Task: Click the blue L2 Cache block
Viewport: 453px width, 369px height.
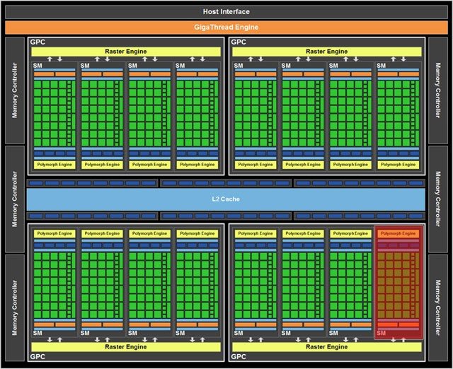Action: (226, 199)
